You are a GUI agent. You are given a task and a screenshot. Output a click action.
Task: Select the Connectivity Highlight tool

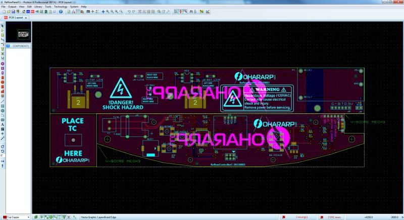point(3,58)
